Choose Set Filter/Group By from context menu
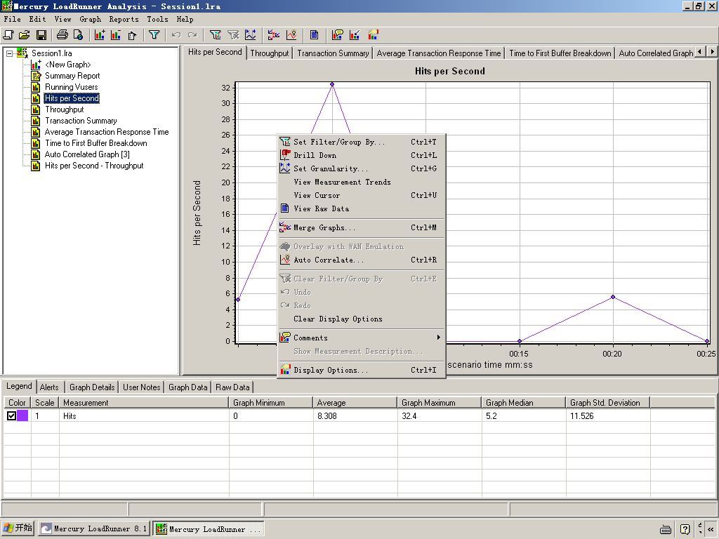The height and width of the screenshot is (539, 719). pyautogui.click(x=362, y=142)
